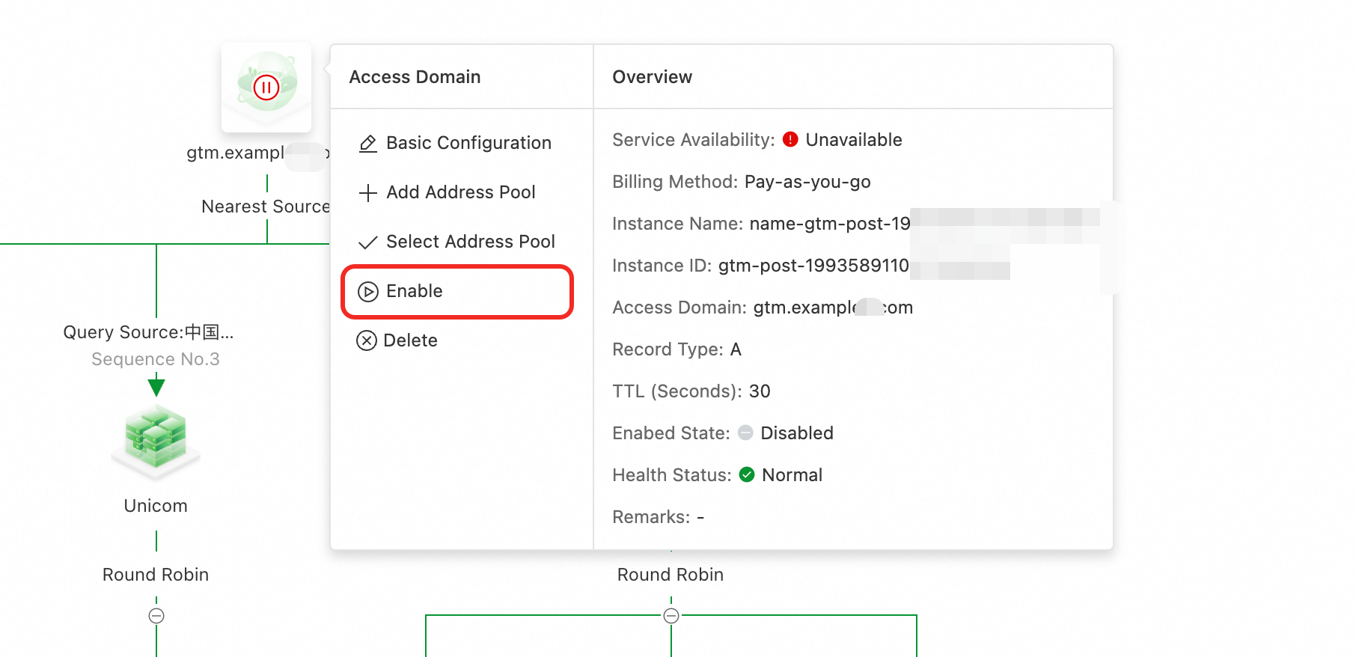Click the Sequence No.3 label
The height and width of the screenshot is (657, 1356).
pyautogui.click(x=156, y=359)
